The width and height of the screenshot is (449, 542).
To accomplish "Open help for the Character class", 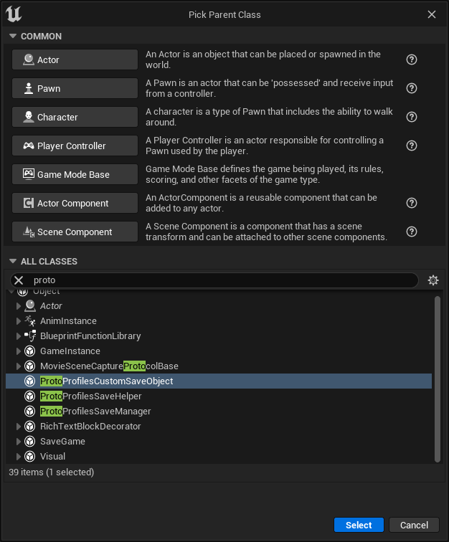I will pos(412,118).
